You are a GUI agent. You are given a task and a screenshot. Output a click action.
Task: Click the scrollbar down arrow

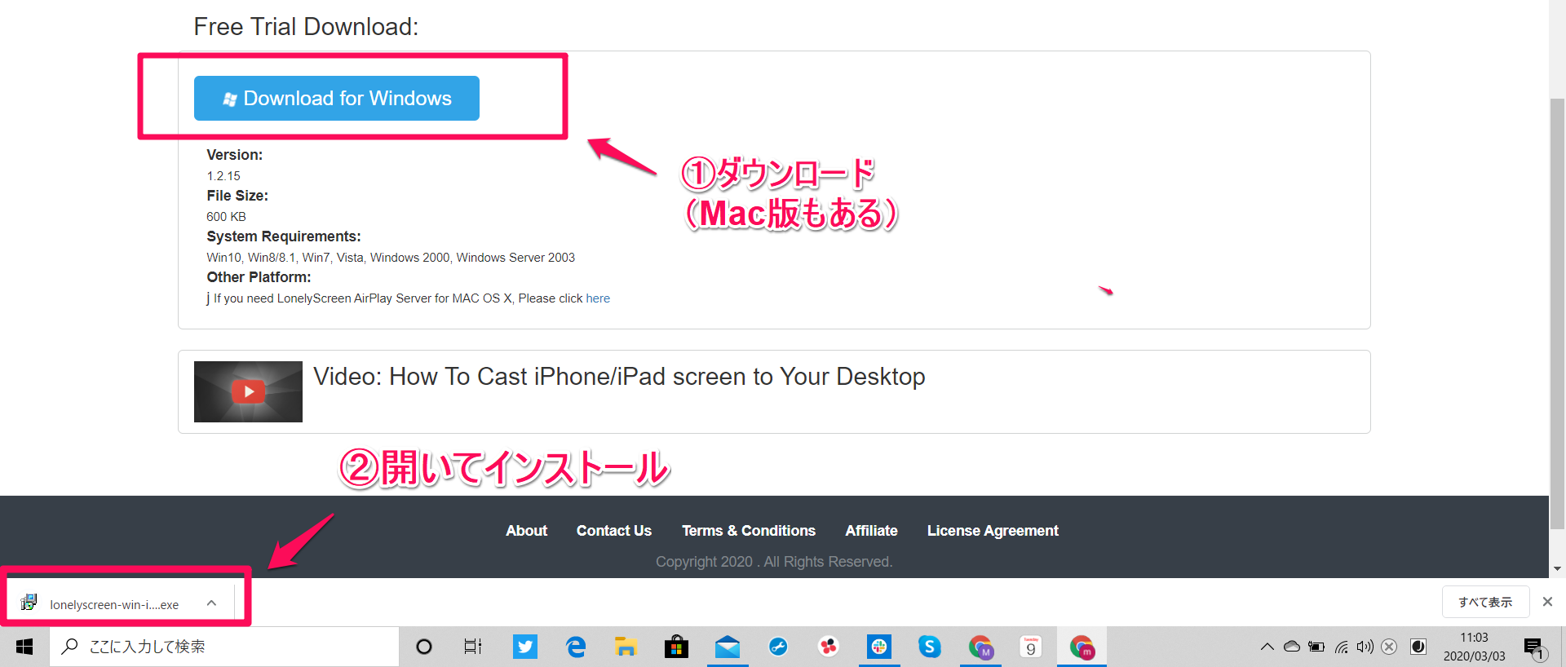click(x=1557, y=569)
